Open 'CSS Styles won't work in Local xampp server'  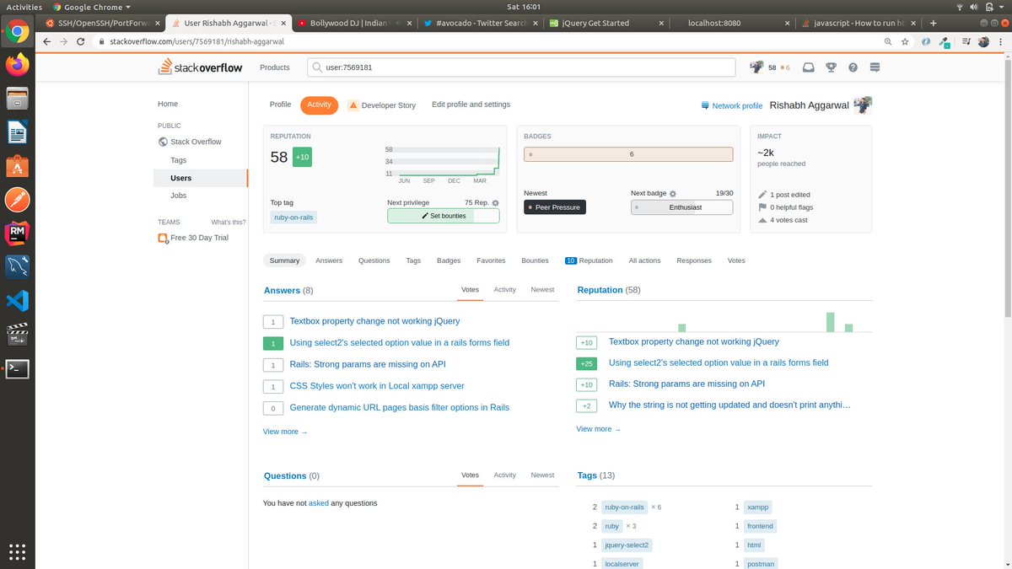(377, 386)
